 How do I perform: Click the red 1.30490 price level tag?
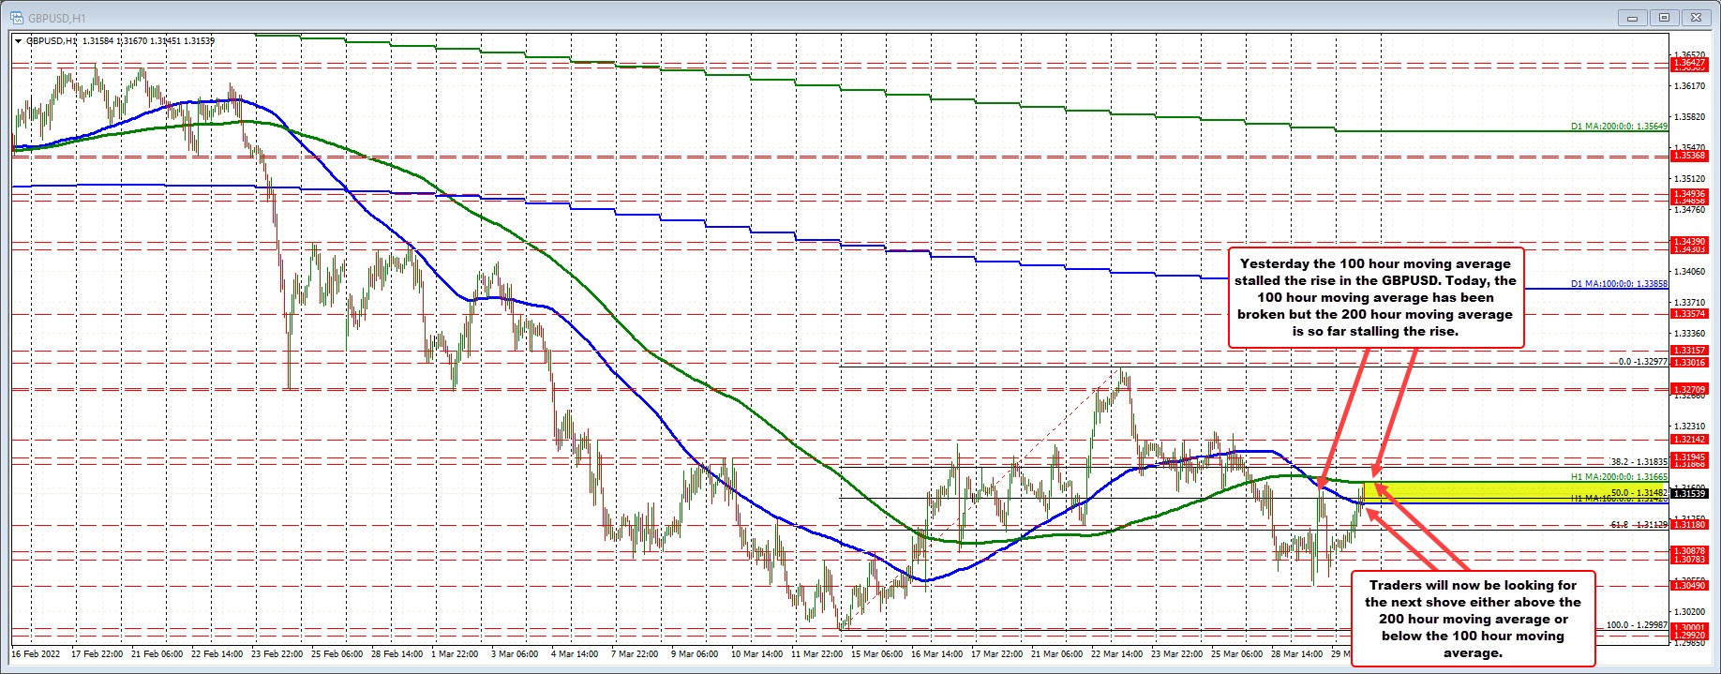(x=1689, y=585)
